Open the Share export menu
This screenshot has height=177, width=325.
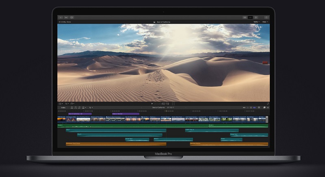266,17
